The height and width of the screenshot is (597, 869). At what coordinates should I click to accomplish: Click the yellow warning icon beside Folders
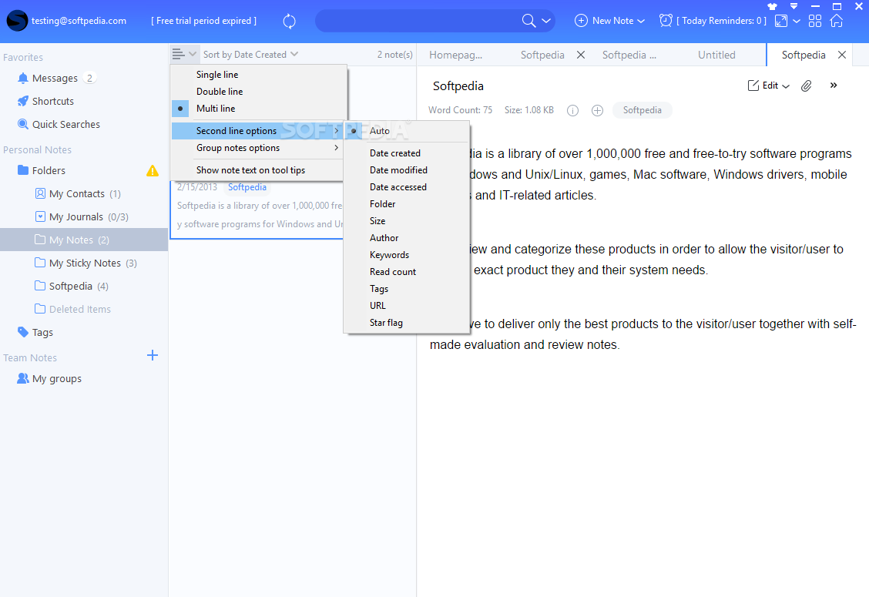click(153, 171)
